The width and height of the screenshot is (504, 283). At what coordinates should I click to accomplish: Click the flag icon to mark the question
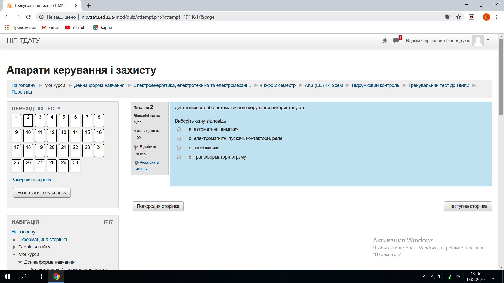(136, 147)
